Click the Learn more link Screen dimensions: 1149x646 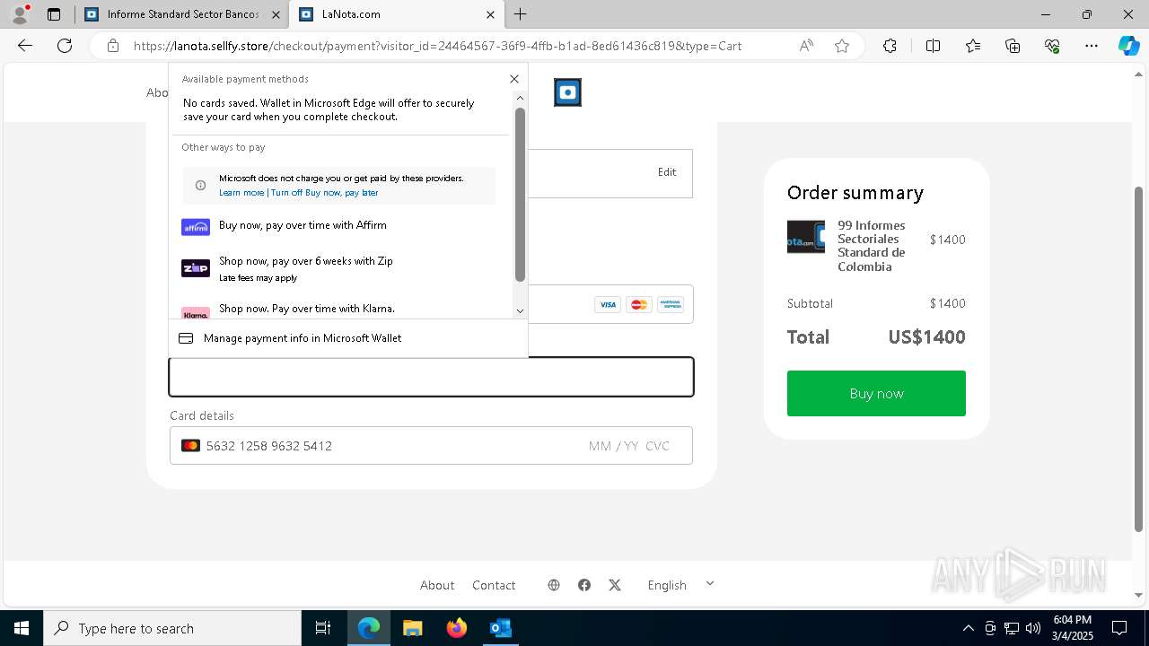(x=241, y=193)
